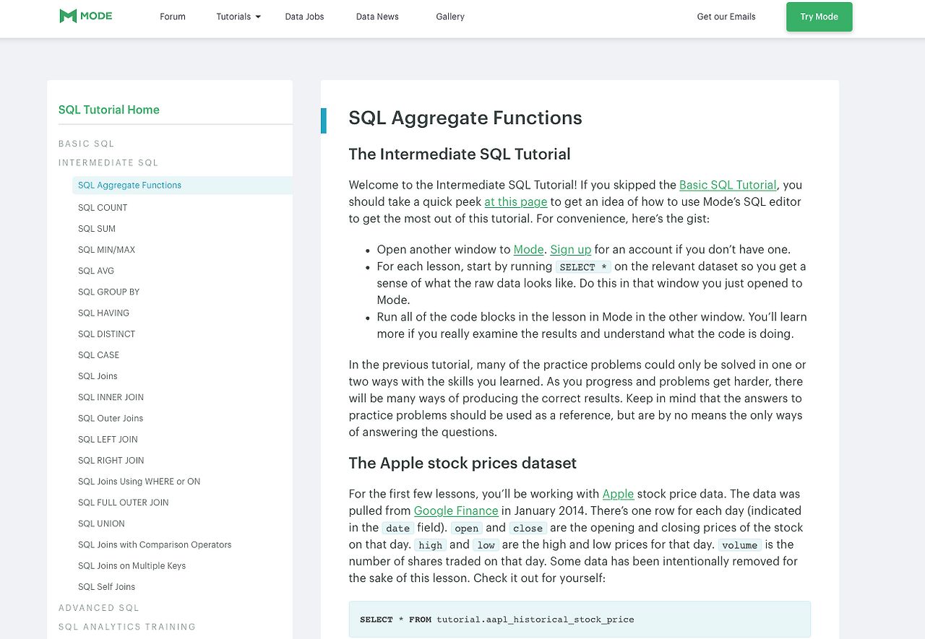Click the SELECT * FROM code block
925x639 pixels.
coord(580,619)
